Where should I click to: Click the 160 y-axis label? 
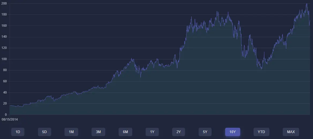[4, 26]
